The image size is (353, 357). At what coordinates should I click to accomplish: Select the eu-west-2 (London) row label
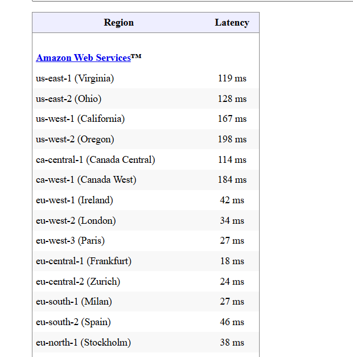coord(76,221)
